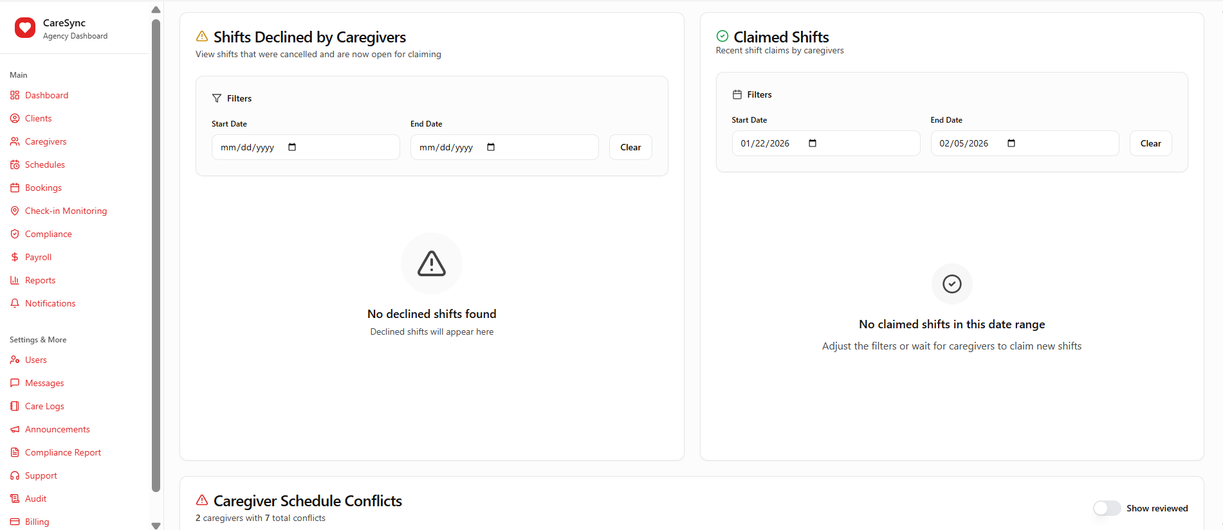Screen dimensions: 1223x530
Task: Clear the Declined Shifts date filters
Action: [630, 147]
